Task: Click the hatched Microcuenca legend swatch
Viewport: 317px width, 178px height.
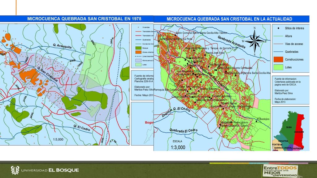Action: click(138, 60)
